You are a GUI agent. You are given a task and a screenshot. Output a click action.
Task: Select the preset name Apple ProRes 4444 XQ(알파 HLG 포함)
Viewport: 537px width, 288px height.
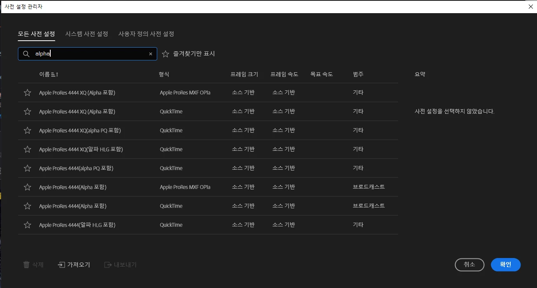(81, 149)
